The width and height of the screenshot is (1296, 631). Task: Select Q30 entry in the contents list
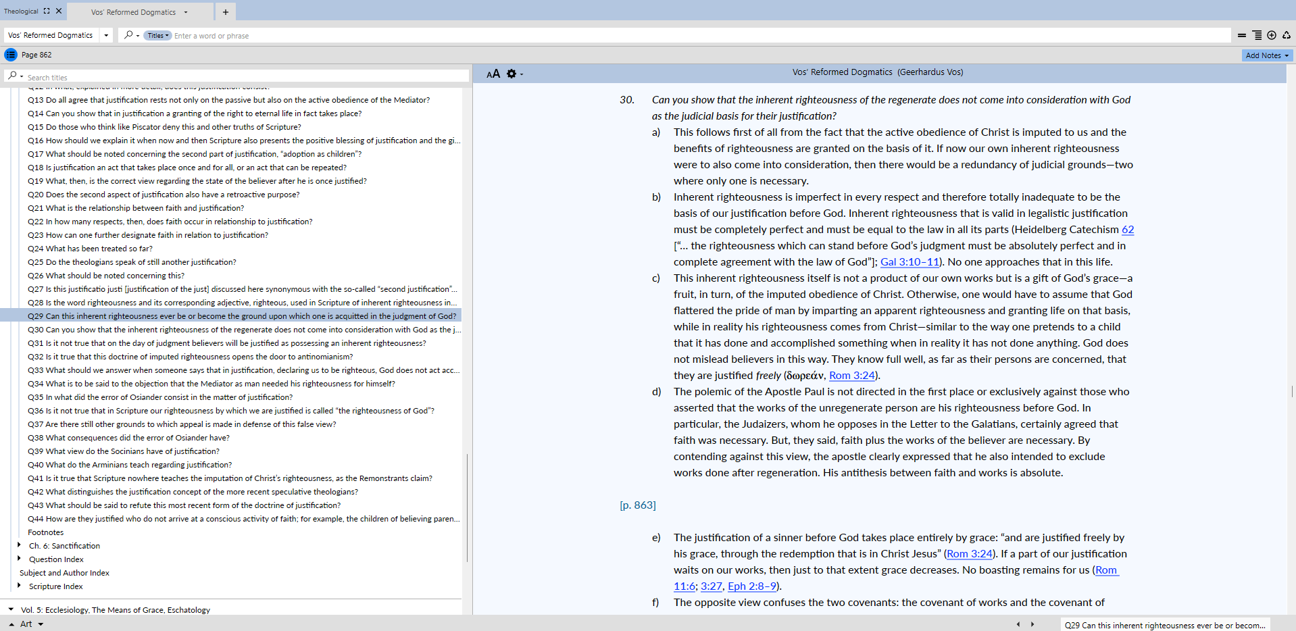[243, 330]
